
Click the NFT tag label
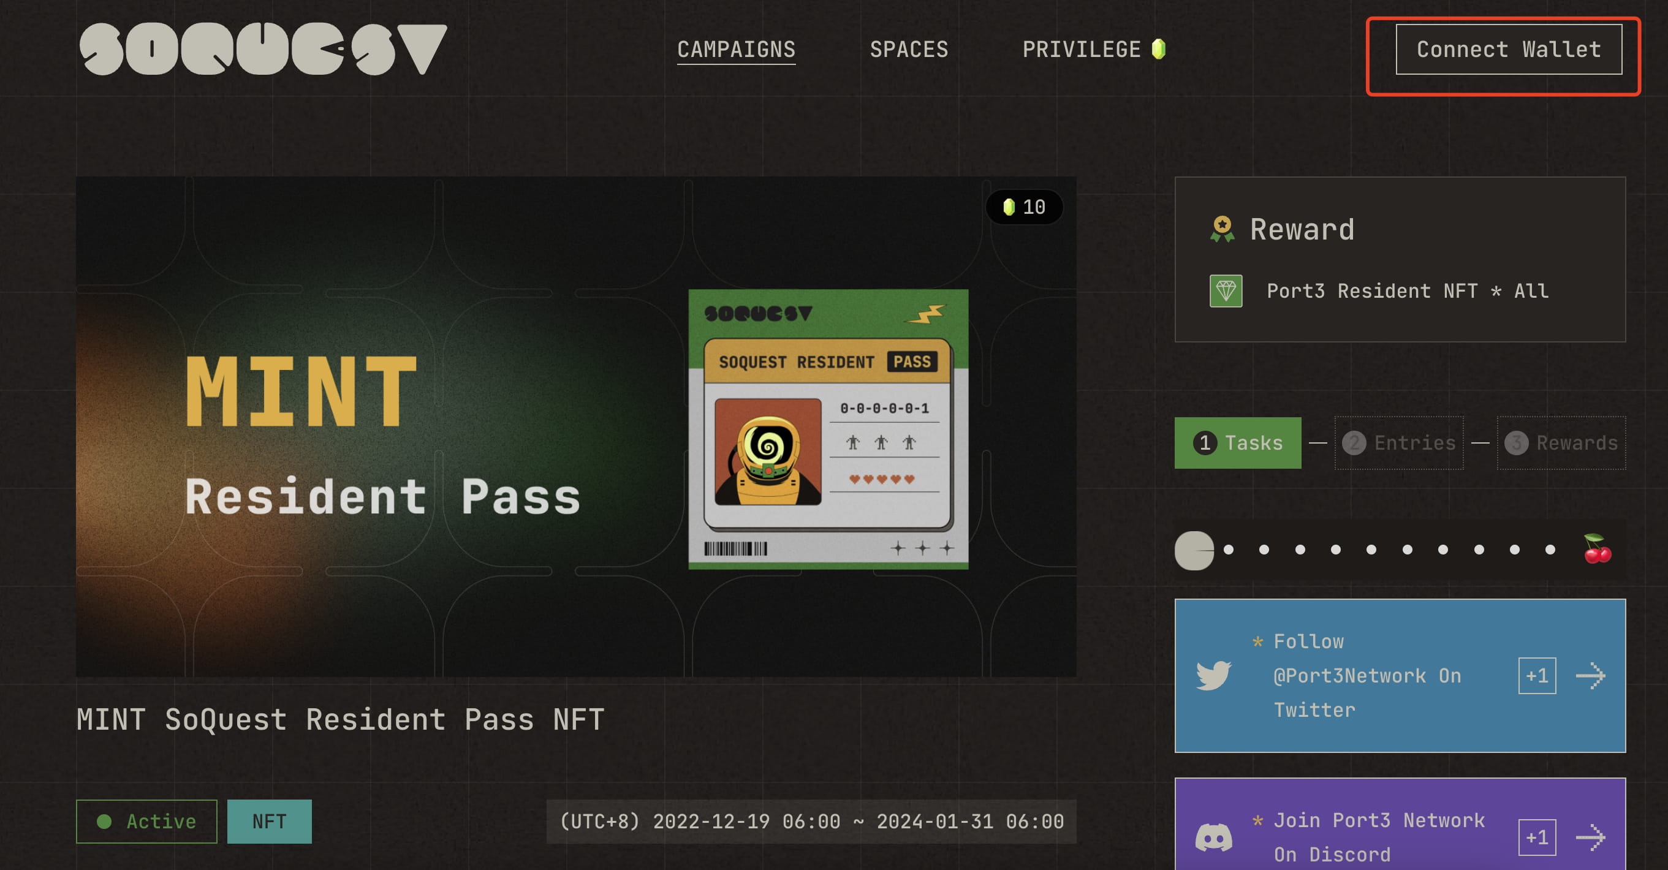tap(269, 821)
